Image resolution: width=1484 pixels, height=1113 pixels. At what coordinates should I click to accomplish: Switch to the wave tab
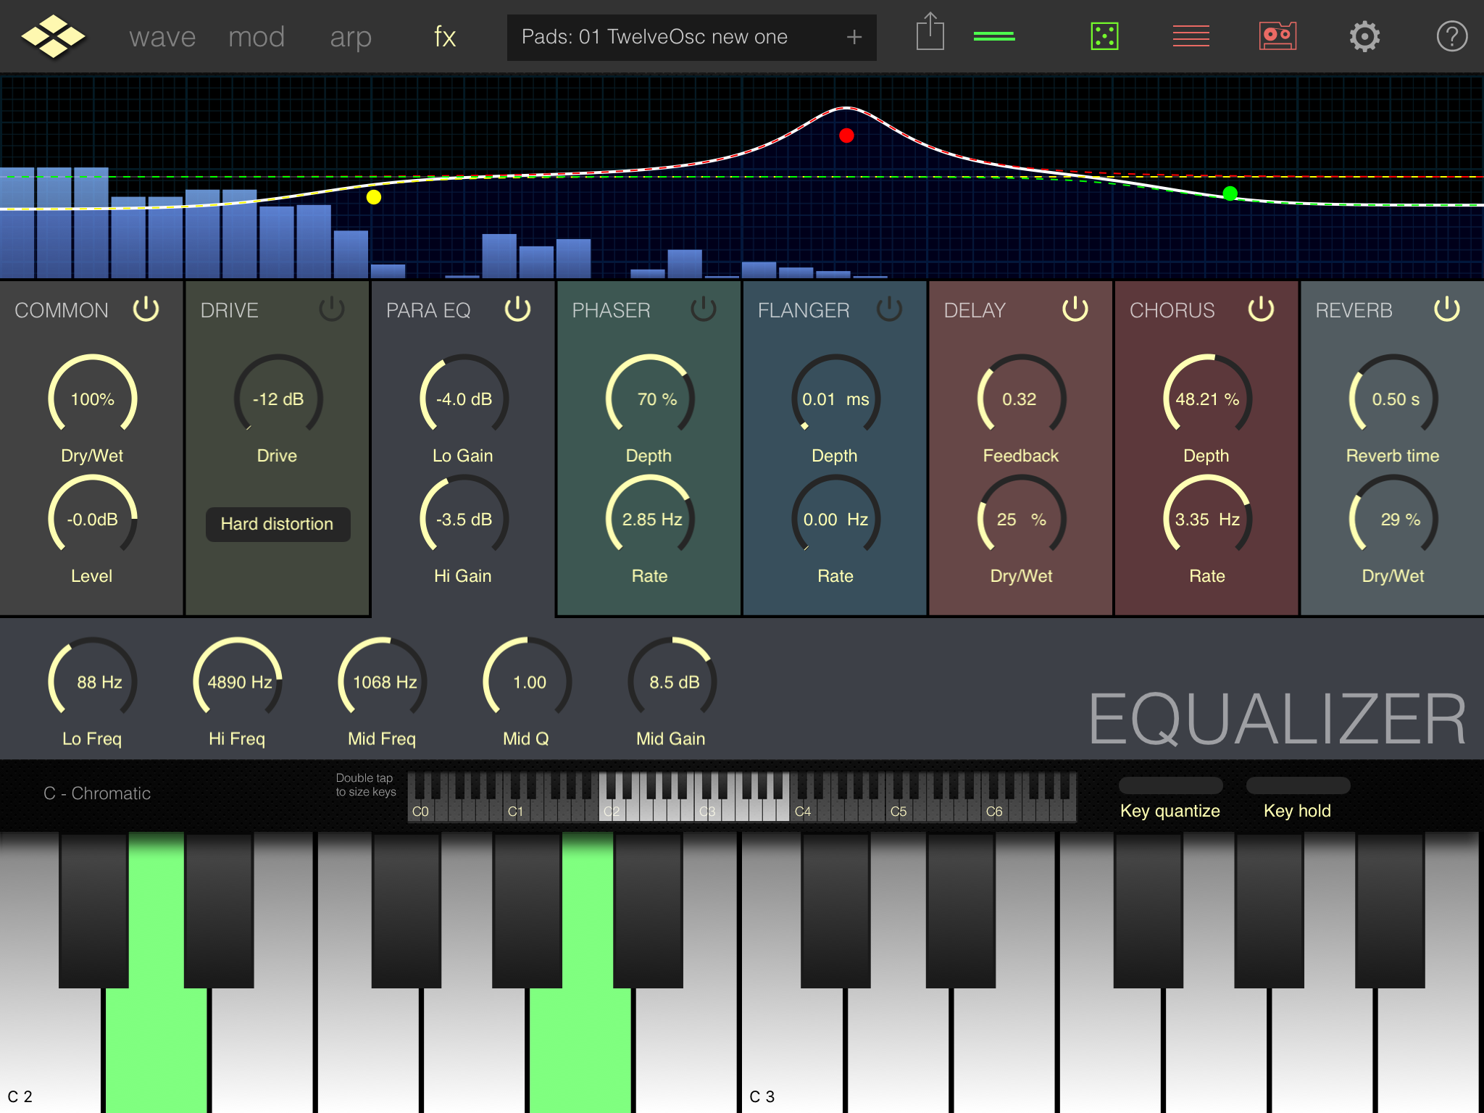click(162, 37)
